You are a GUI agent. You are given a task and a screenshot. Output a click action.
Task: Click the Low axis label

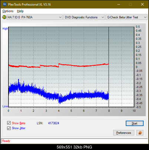click(5, 106)
